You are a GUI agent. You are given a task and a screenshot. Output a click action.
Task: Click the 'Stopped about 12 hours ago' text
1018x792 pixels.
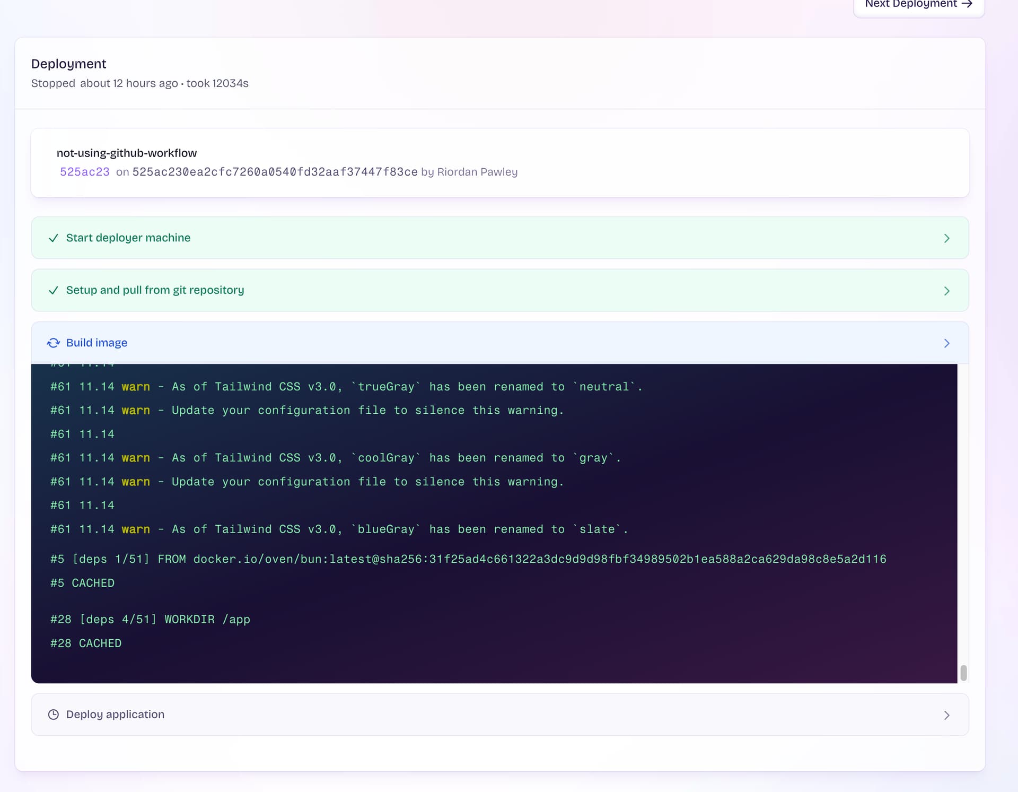point(104,83)
